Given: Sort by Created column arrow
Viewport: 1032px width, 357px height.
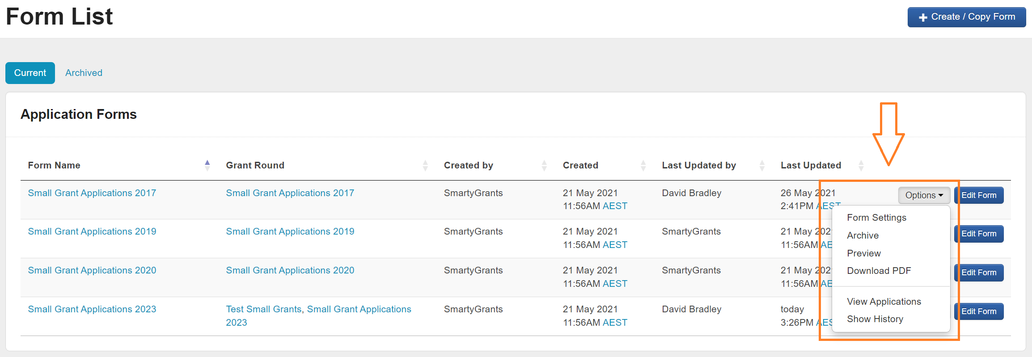Looking at the screenshot, I should [643, 165].
